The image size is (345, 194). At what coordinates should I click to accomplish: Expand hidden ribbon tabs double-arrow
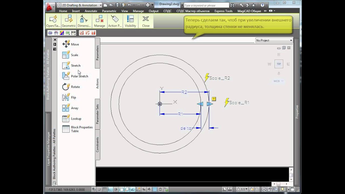(265, 11)
